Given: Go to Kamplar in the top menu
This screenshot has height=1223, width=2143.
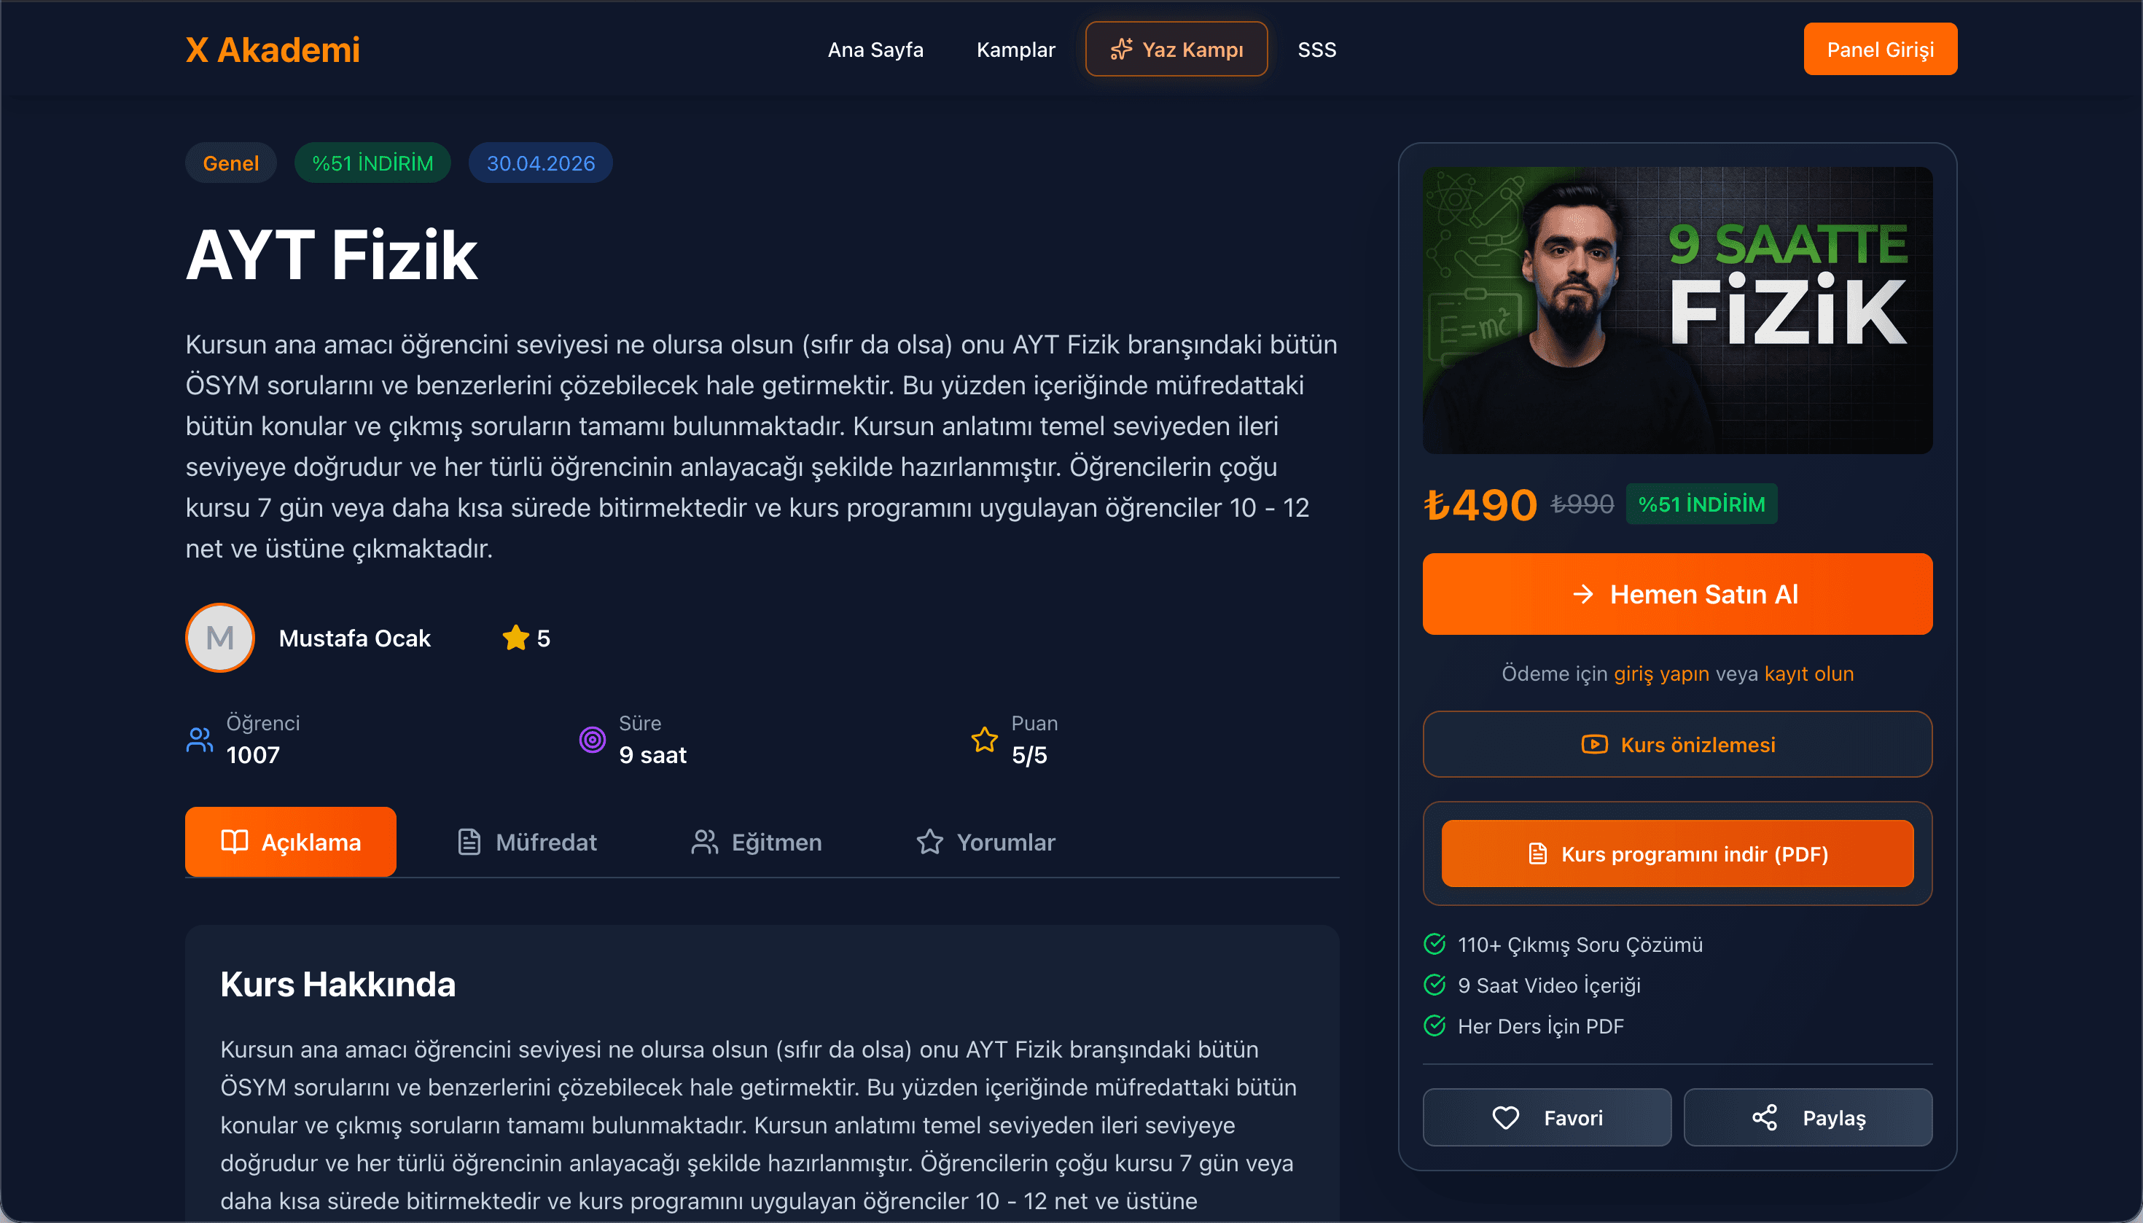Looking at the screenshot, I should (1015, 50).
